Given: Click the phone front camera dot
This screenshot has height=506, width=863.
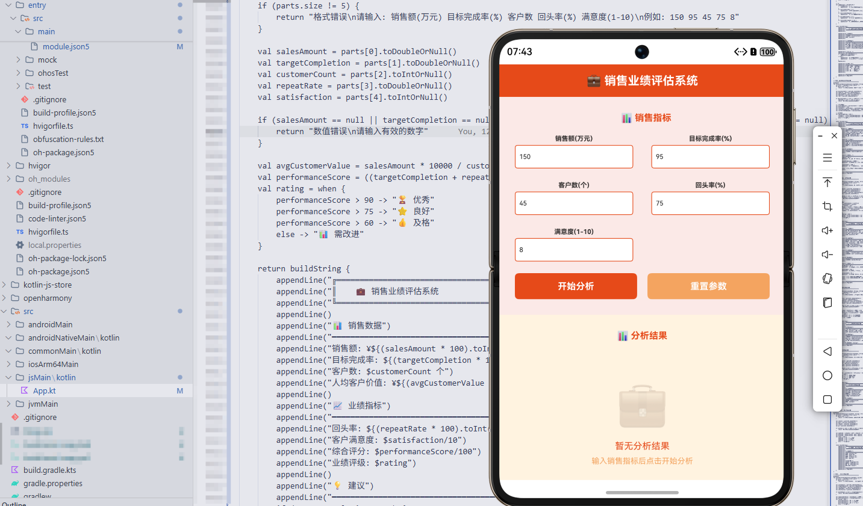Looking at the screenshot, I should tap(642, 52).
